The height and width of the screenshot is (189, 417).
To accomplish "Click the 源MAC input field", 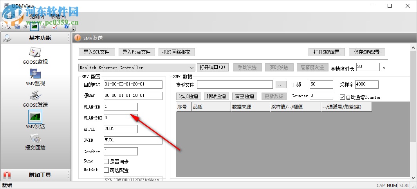I will (133, 96).
